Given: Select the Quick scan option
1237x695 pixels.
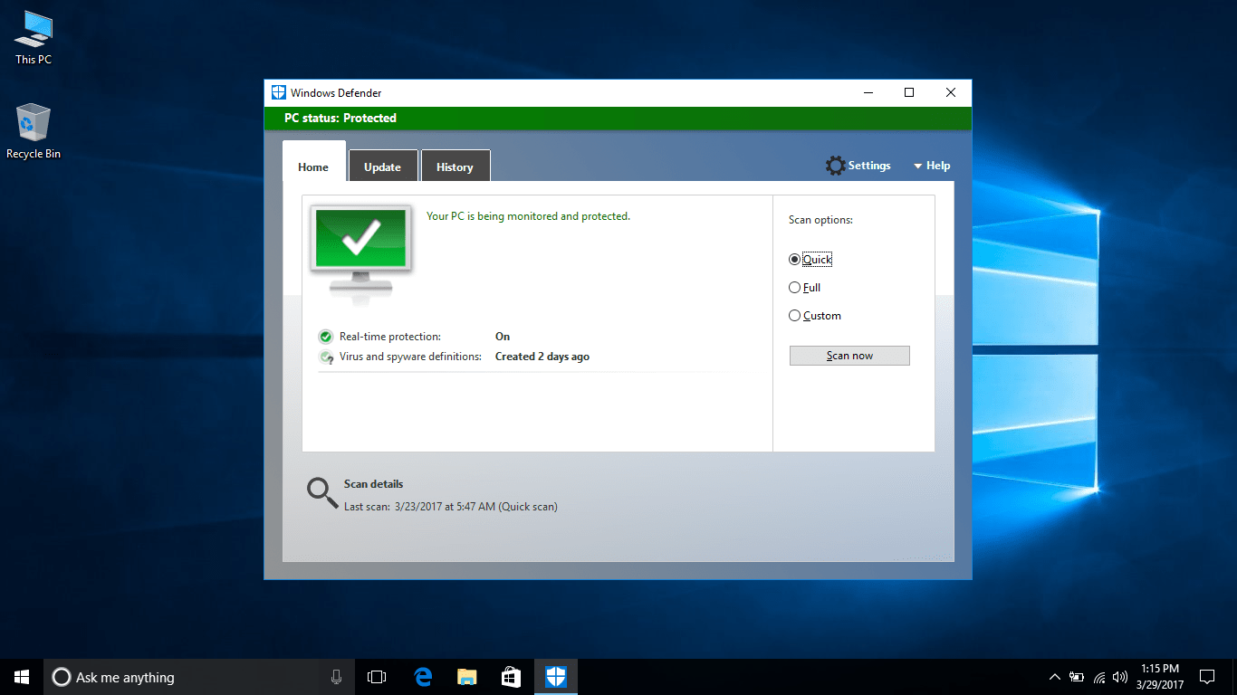Looking at the screenshot, I should pyautogui.click(x=810, y=260).
